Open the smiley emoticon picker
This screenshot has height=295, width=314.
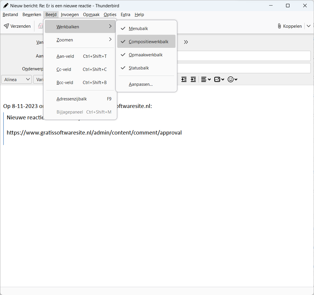[232, 79]
